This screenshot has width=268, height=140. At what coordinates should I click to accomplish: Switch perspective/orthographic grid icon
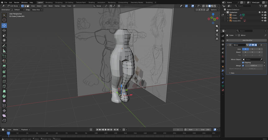217,39
